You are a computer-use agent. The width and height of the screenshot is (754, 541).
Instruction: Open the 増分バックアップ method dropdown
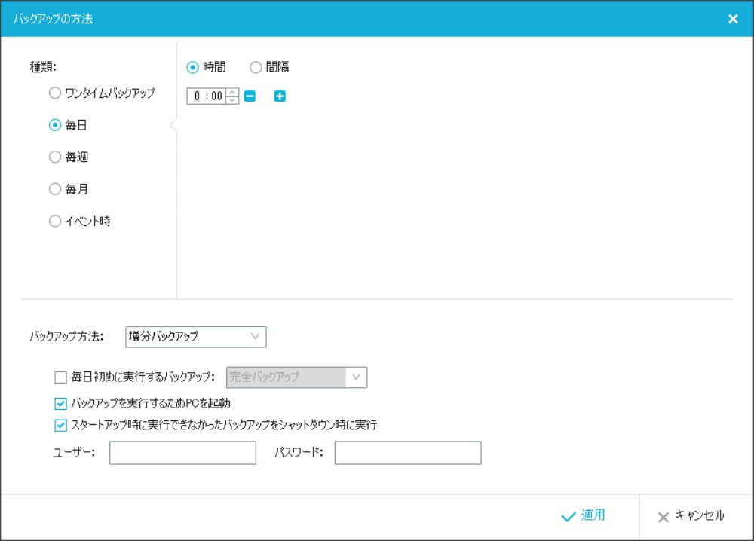point(196,337)
